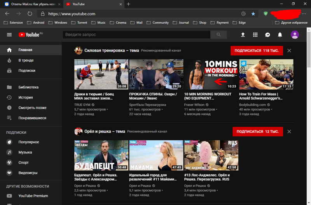Open the Extension bookmarks folder
Screen dimensions: 311x205
[x=13, y=22]
